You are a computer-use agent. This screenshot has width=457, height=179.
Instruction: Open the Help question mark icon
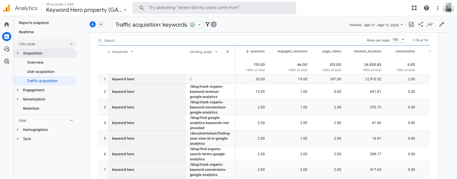[427, 8]
